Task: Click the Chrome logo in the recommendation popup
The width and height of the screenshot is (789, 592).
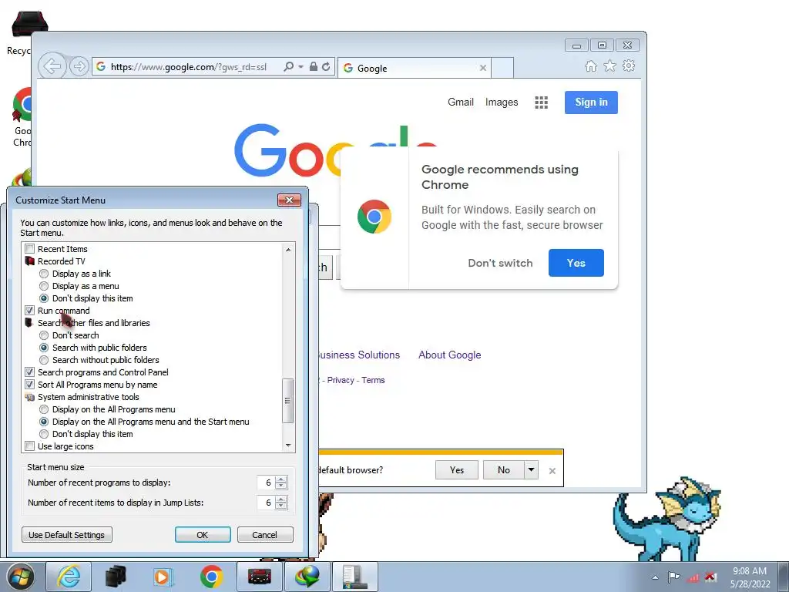Action: tap(374, 217)
